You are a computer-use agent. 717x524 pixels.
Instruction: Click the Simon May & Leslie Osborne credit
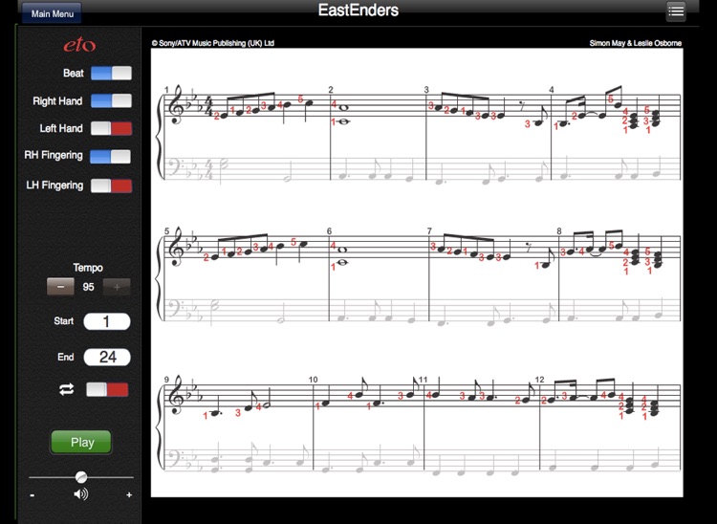point(635,43)
